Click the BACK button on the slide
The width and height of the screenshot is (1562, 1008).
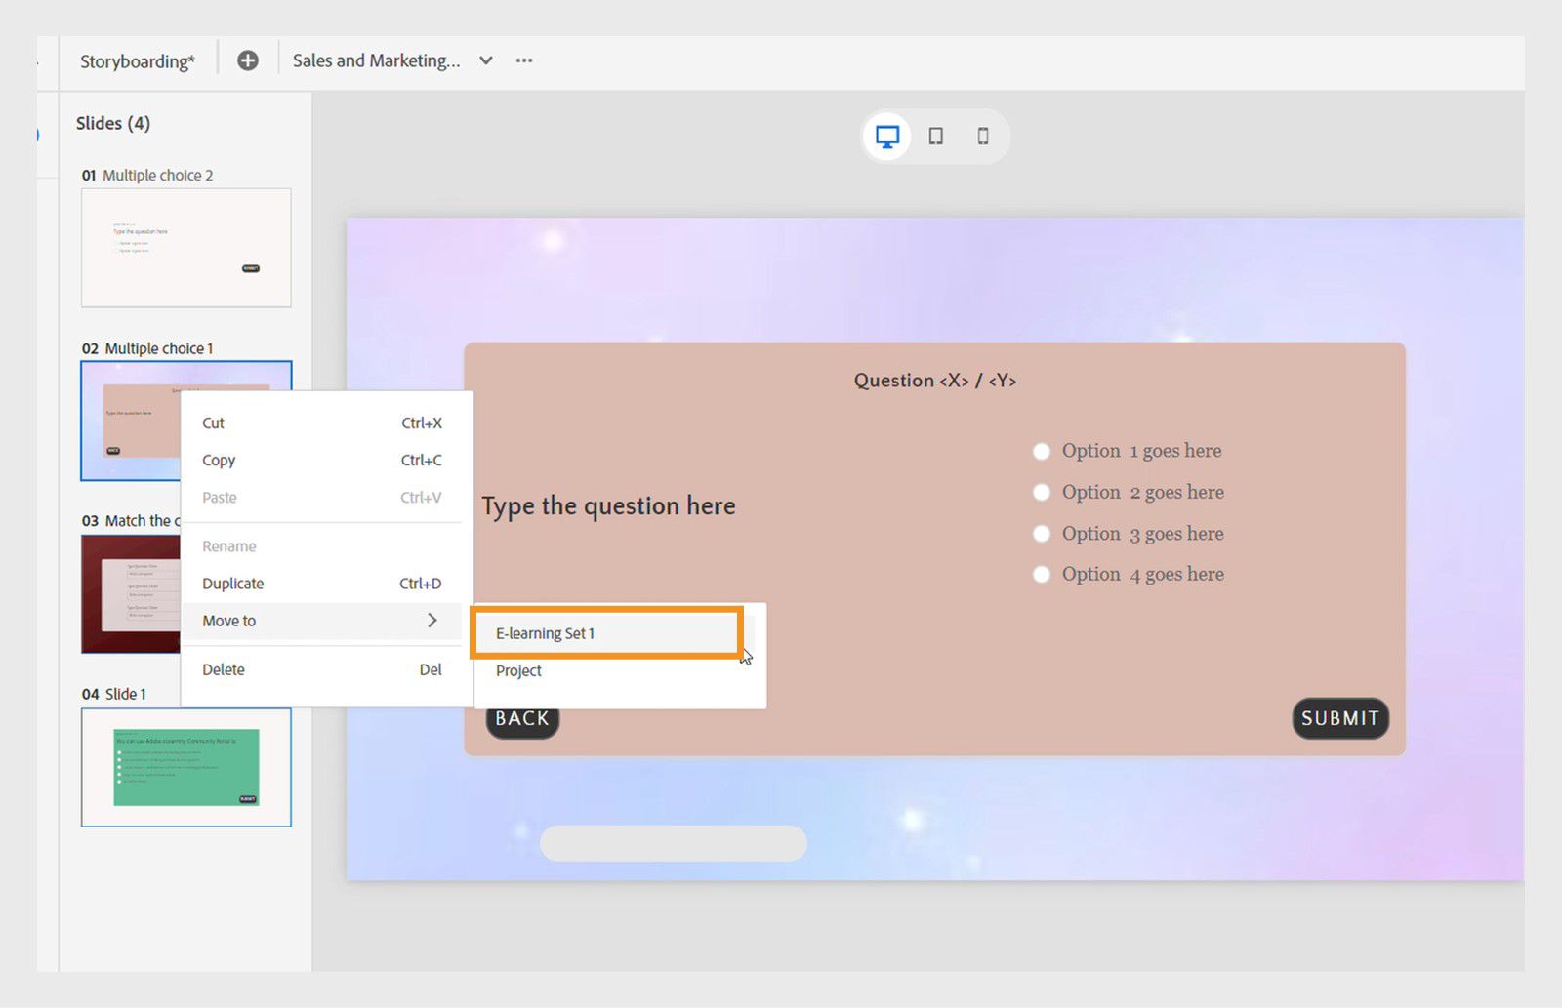(x=521, y=718)
